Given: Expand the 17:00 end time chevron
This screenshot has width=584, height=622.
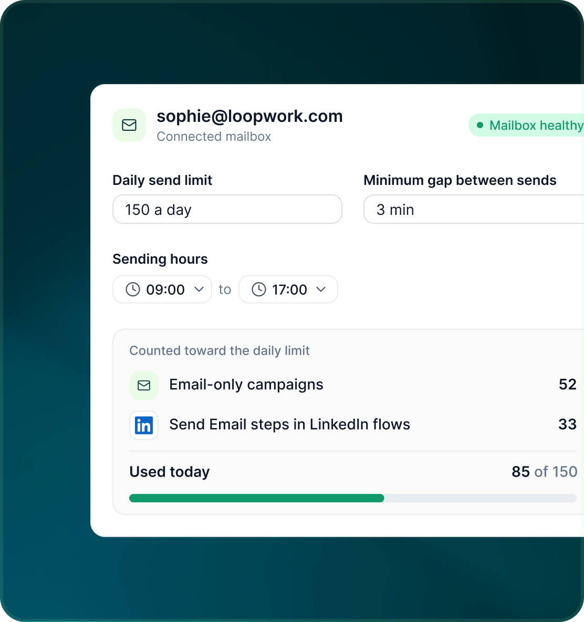Looking at the screenshot, I should (321, 289).
